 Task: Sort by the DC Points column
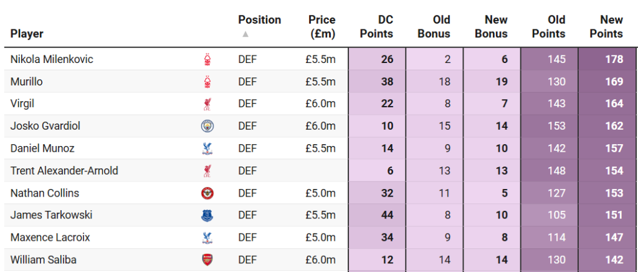click(376, 27)
